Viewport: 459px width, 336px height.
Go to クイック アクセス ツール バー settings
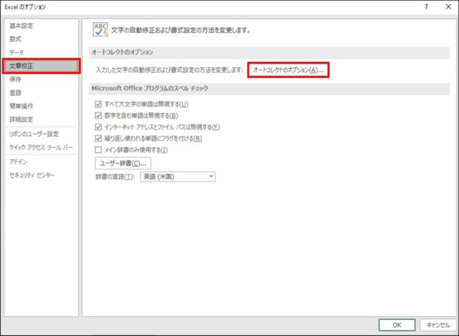[41, 147]
